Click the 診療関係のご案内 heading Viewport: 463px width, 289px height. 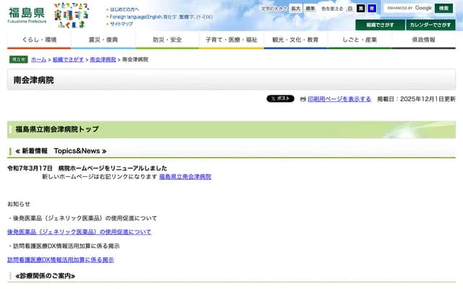click(x=45, y=276)
